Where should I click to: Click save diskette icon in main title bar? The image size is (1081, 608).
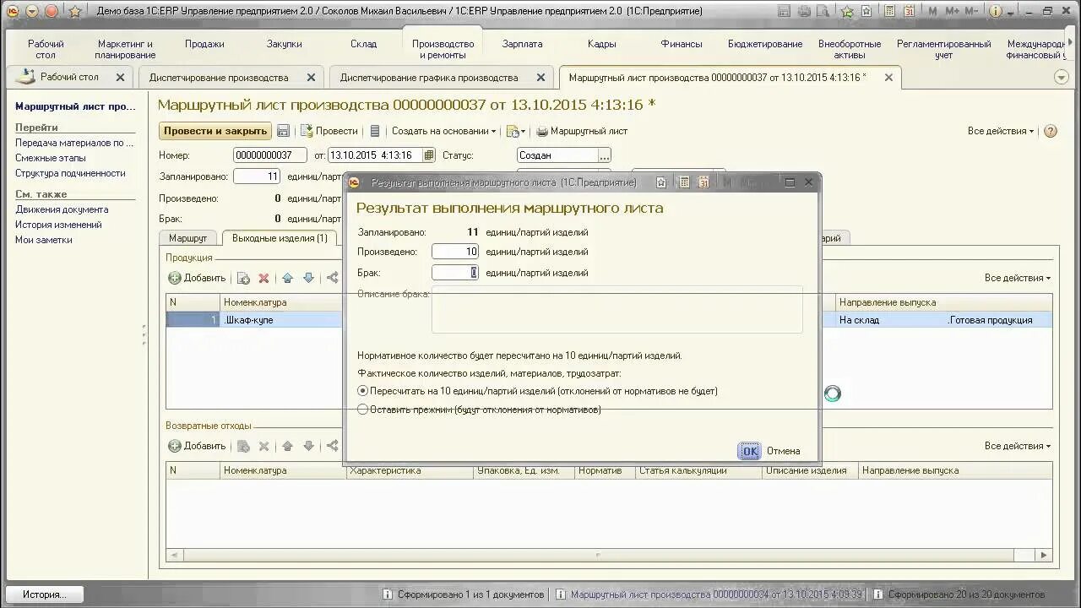785,11
